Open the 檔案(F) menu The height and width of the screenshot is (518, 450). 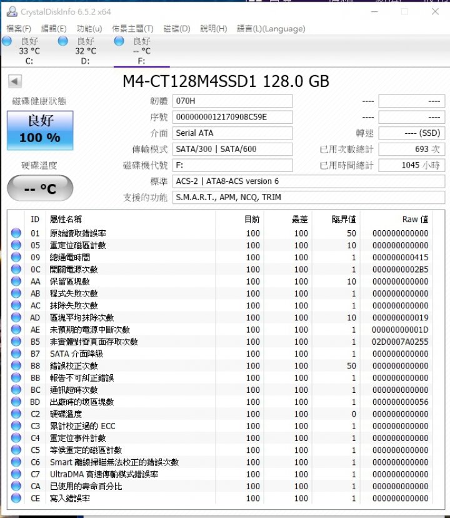(x=19, y=29)
